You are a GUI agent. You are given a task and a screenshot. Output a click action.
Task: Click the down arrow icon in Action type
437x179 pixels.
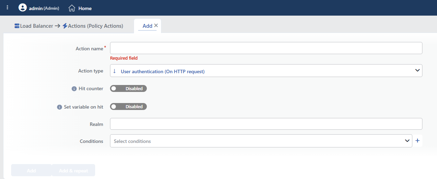[115, 71]
